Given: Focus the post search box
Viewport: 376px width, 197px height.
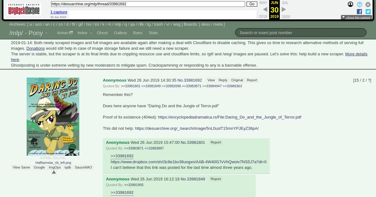Looking at the screenshot, I should (x=301, y=33).
